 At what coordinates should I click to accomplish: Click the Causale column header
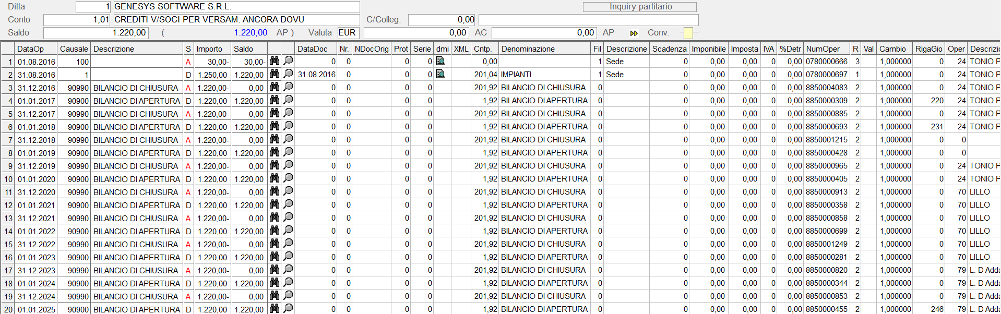coord(74,49)
